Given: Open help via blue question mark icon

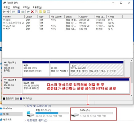Looking at the screenshot, I should (19, 12).
